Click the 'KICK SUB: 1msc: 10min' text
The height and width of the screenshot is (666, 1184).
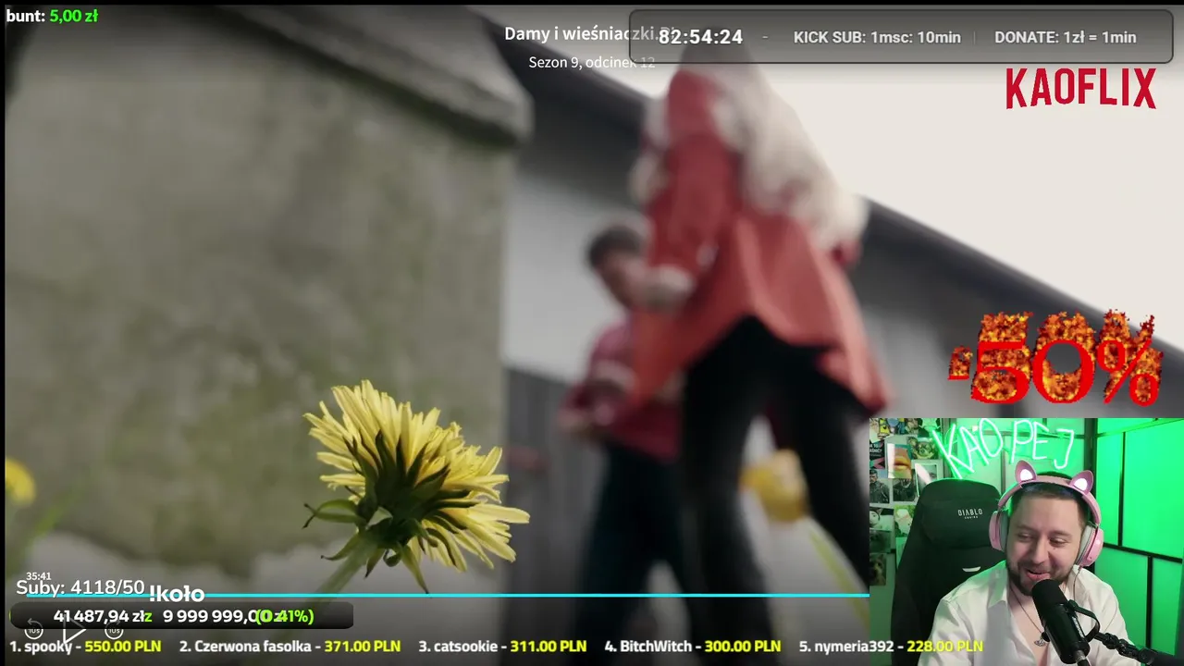877,37
